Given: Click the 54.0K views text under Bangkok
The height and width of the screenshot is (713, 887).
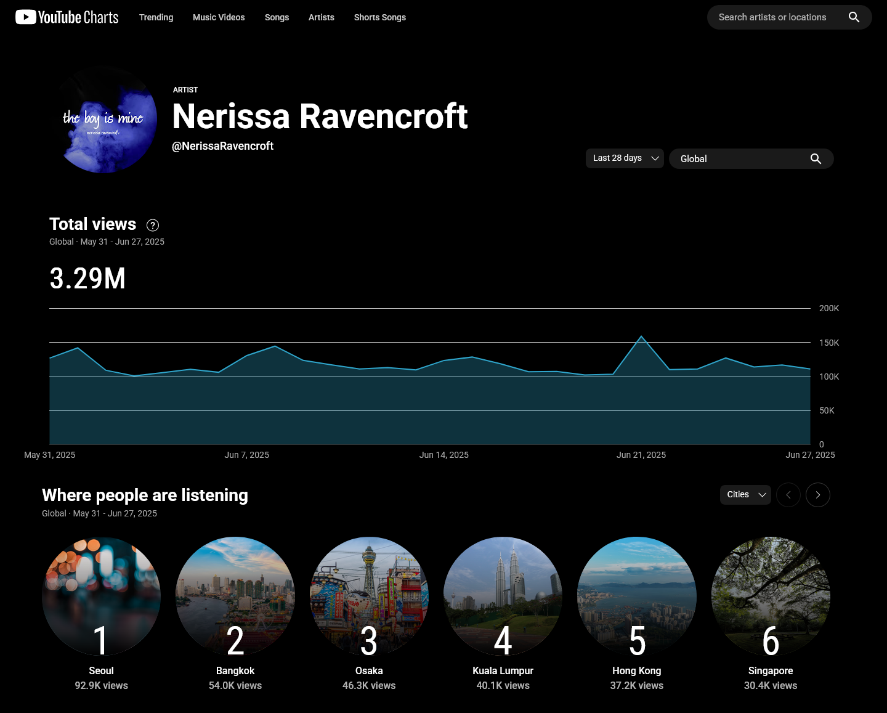Looking at the screenshot, I should point(235,685).
